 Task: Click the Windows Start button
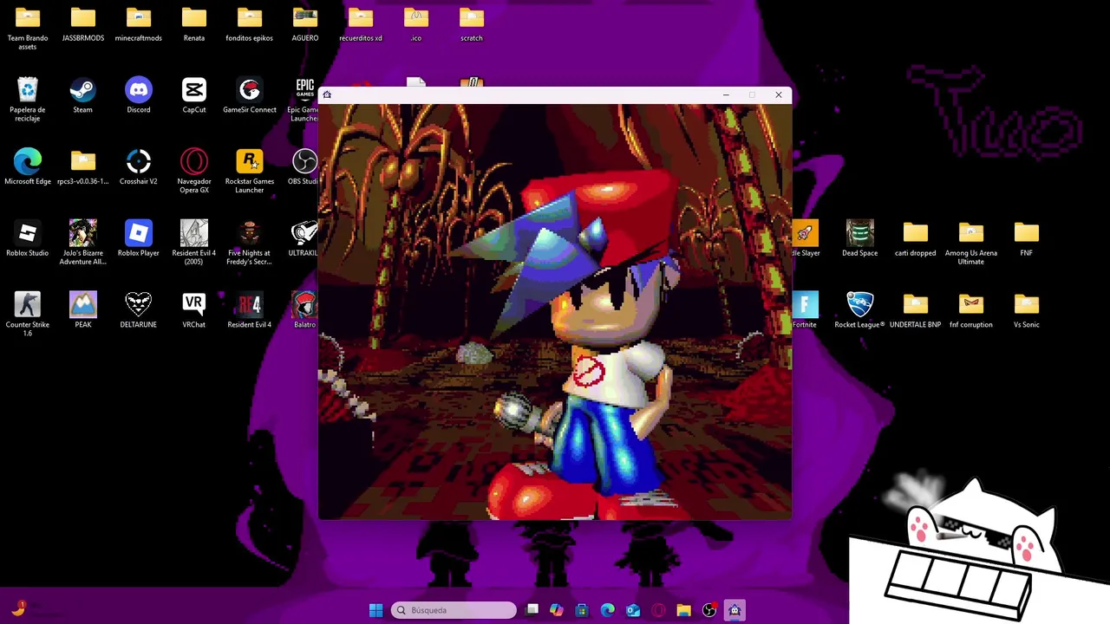pos(375,610)
